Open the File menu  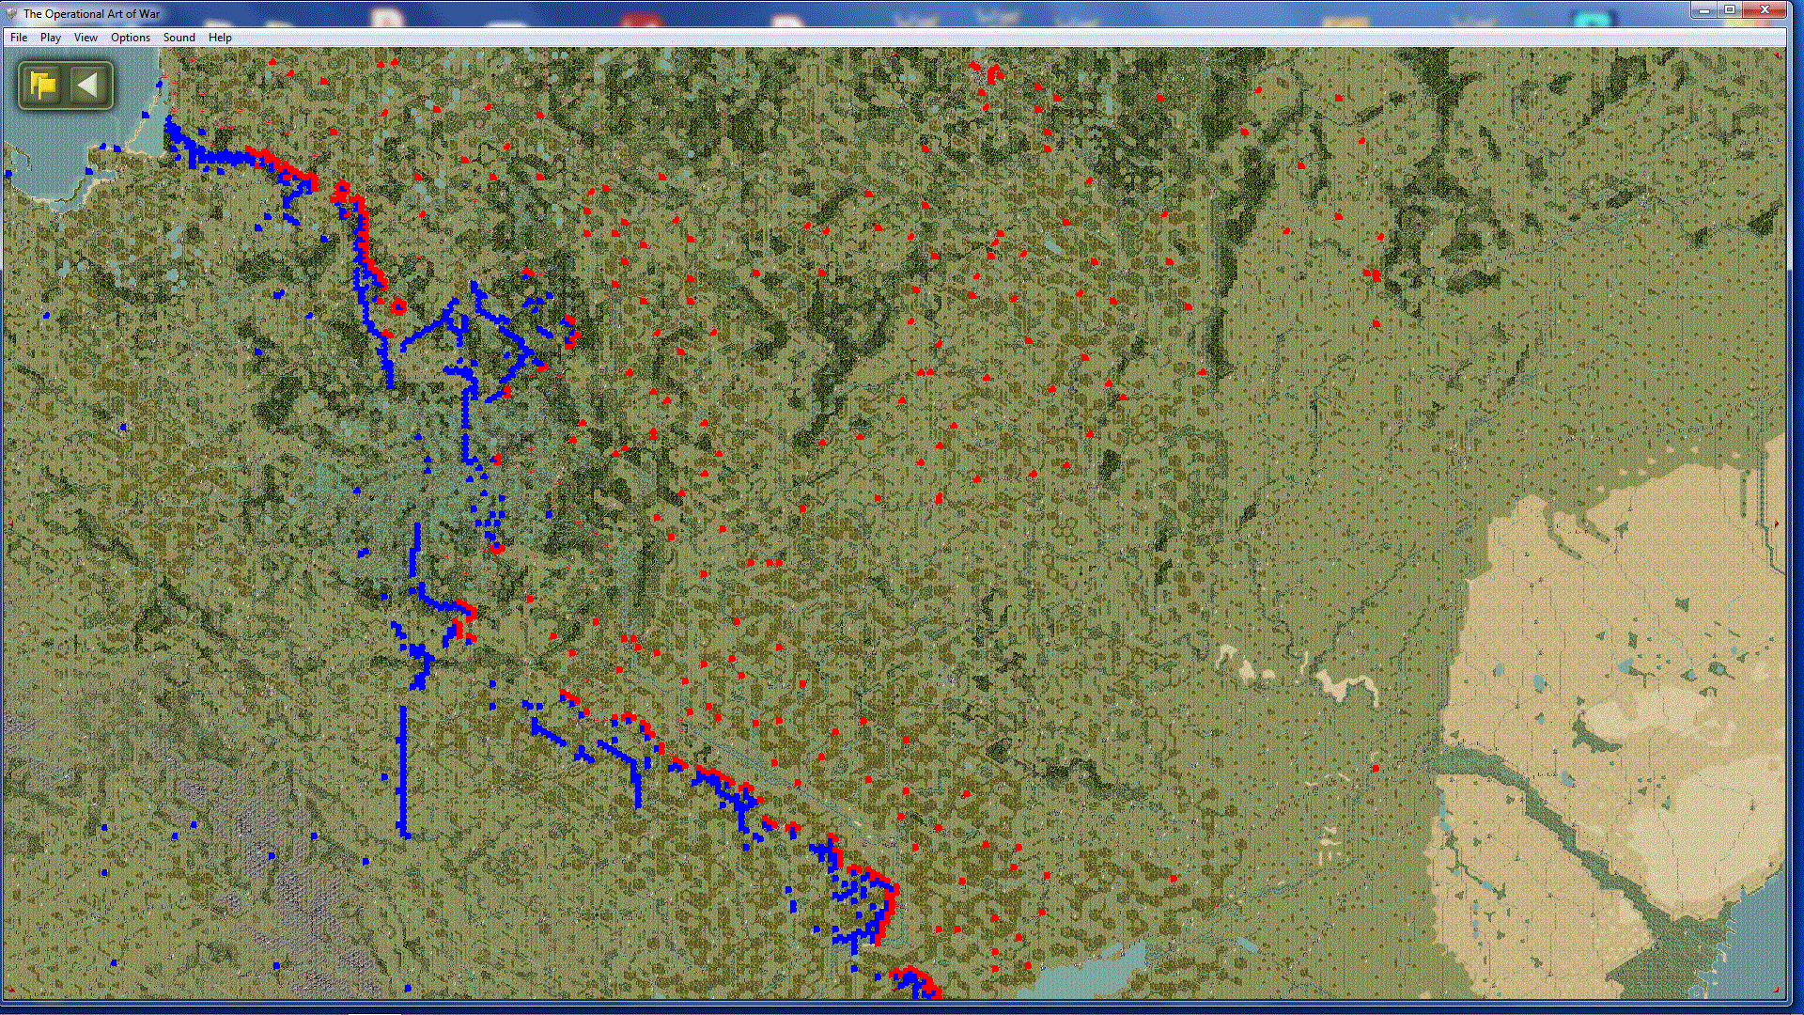tap(19, 38)
